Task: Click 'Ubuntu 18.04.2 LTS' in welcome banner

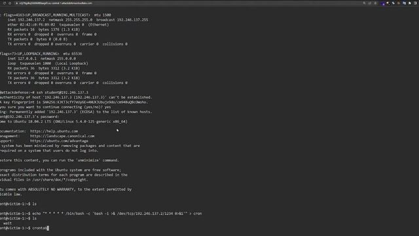Action: tap(32, 121)
